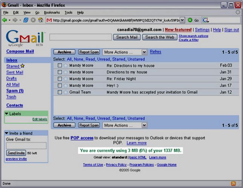Tick checkbox for 'Re: Directions to my house'
The height and width of the screenshot is (188, 243).
point(60,65)
